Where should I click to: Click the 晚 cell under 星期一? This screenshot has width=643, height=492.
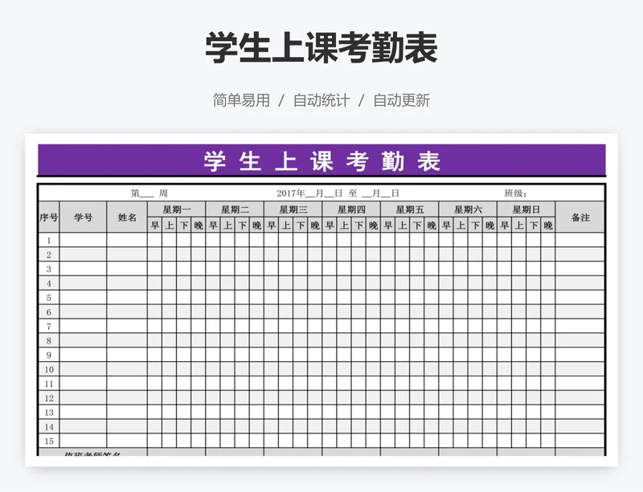pos(199,226)
